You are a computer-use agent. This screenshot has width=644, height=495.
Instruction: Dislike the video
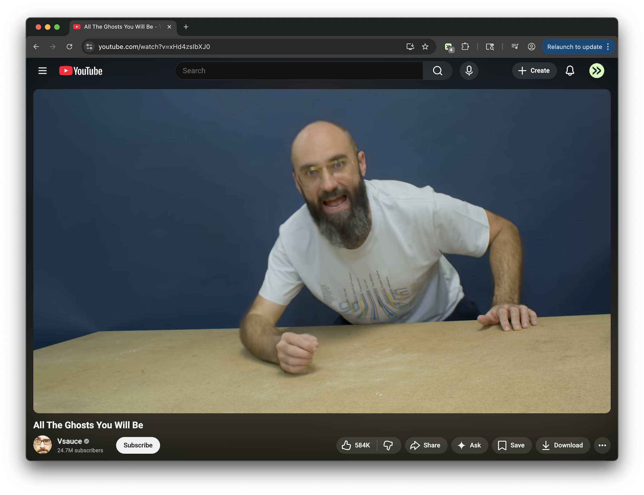coord(388,445)
